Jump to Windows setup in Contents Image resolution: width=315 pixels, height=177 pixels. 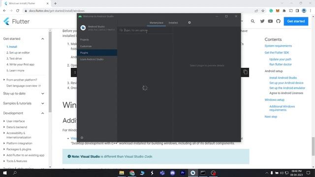tap(275, 100)
